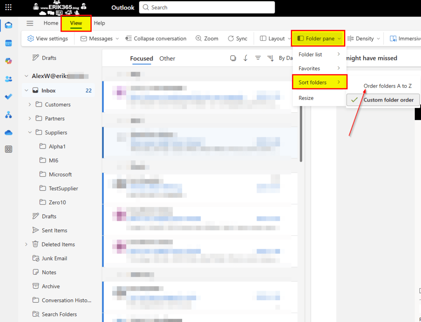Choose Order folders A to Z
This screenshot has width=421, height=322.
(387, 86)
